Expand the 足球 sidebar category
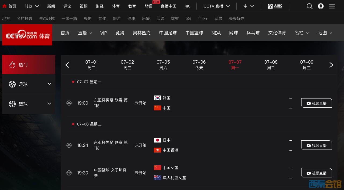The height and width of the screenshot is (190, 344). [x=29, y=84]
